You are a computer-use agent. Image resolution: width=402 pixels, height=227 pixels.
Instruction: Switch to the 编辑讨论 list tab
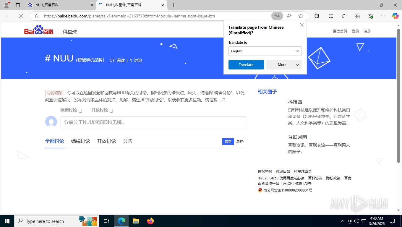coord(80,141)
